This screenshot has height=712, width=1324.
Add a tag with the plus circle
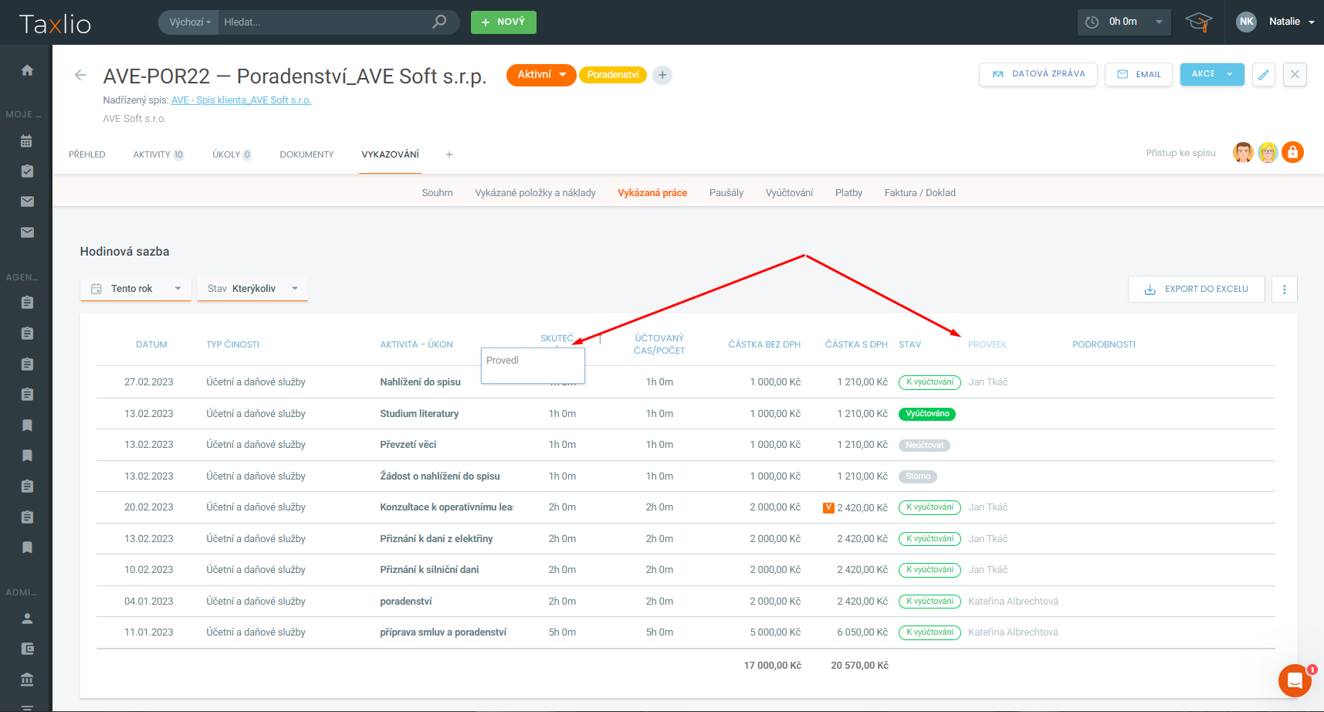662,75
